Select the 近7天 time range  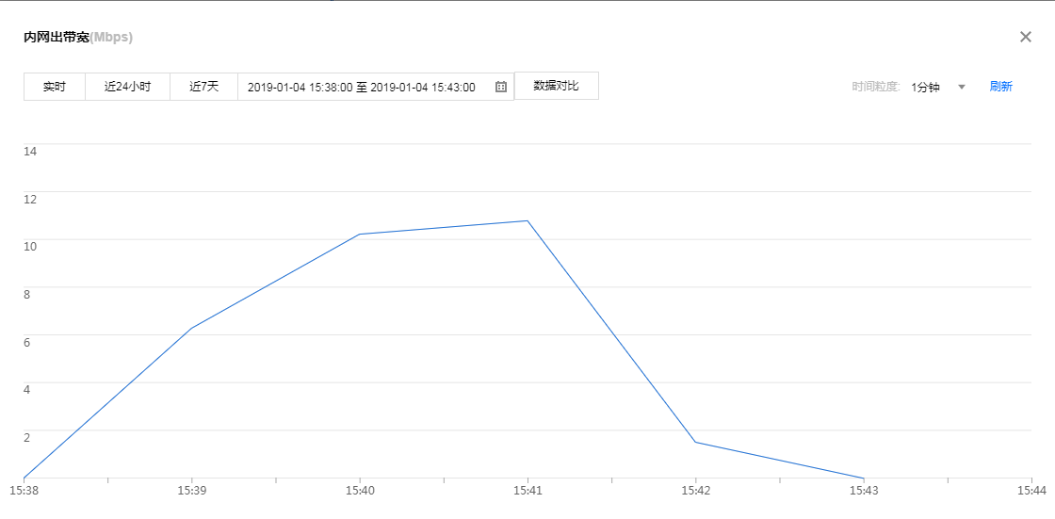[x=203, y=87]
